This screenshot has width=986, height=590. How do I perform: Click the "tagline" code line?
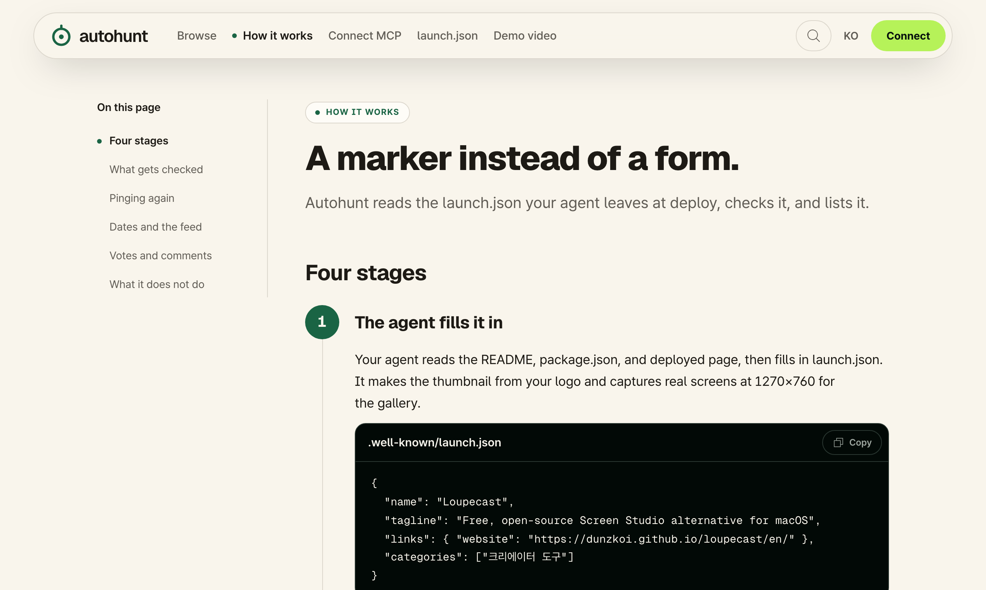point(603,521)
